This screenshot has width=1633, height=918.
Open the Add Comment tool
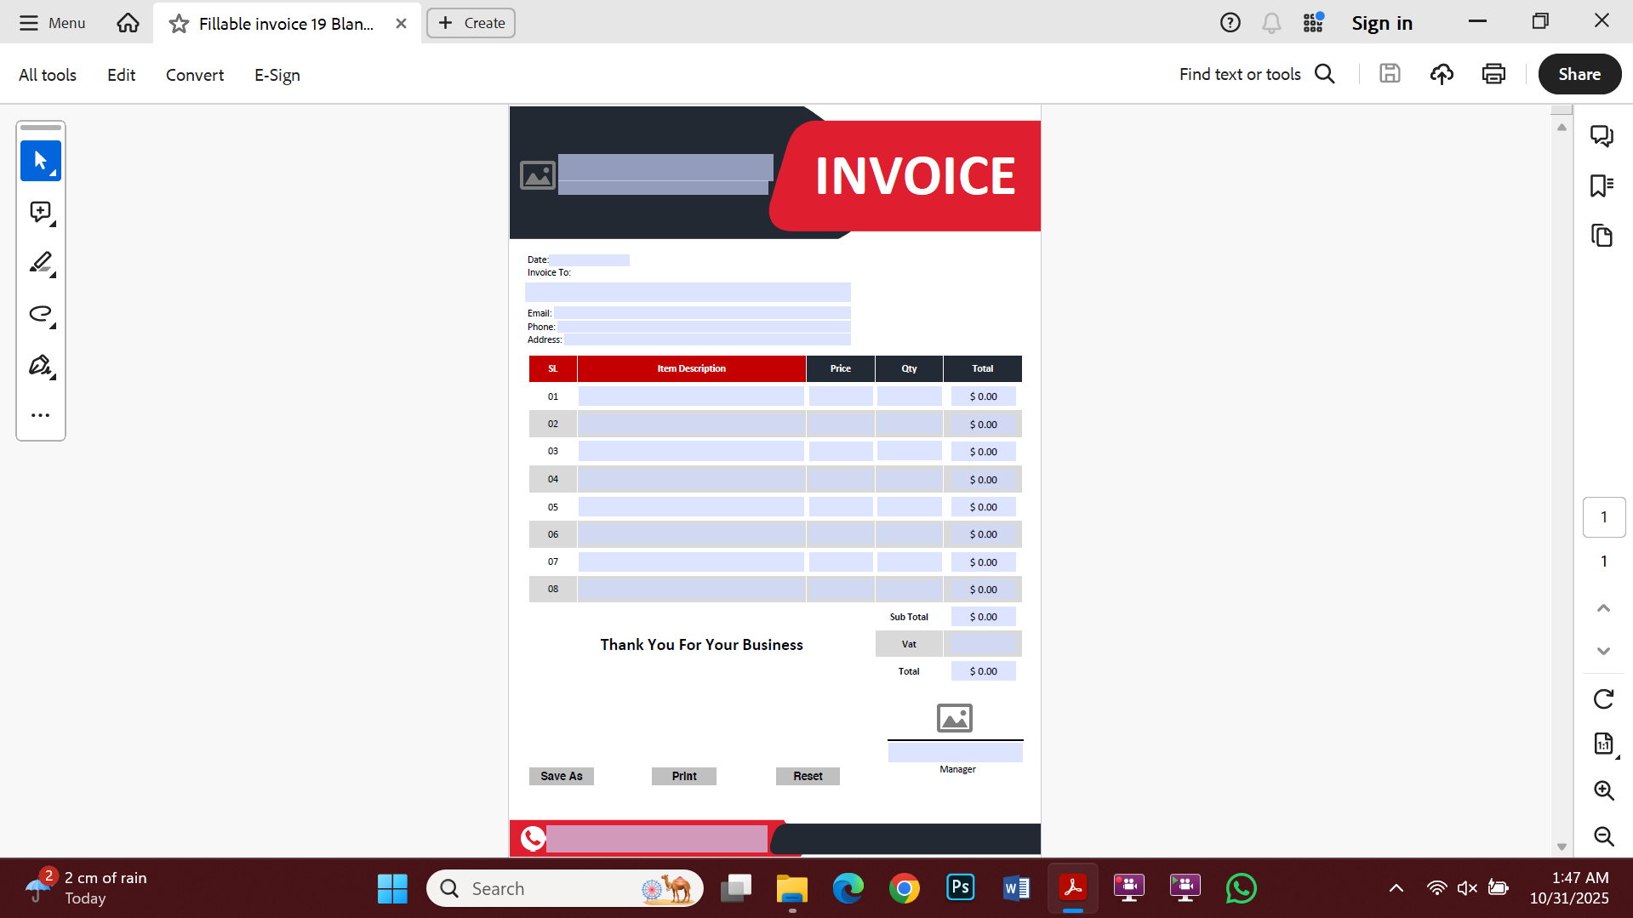tap(40, 212)
